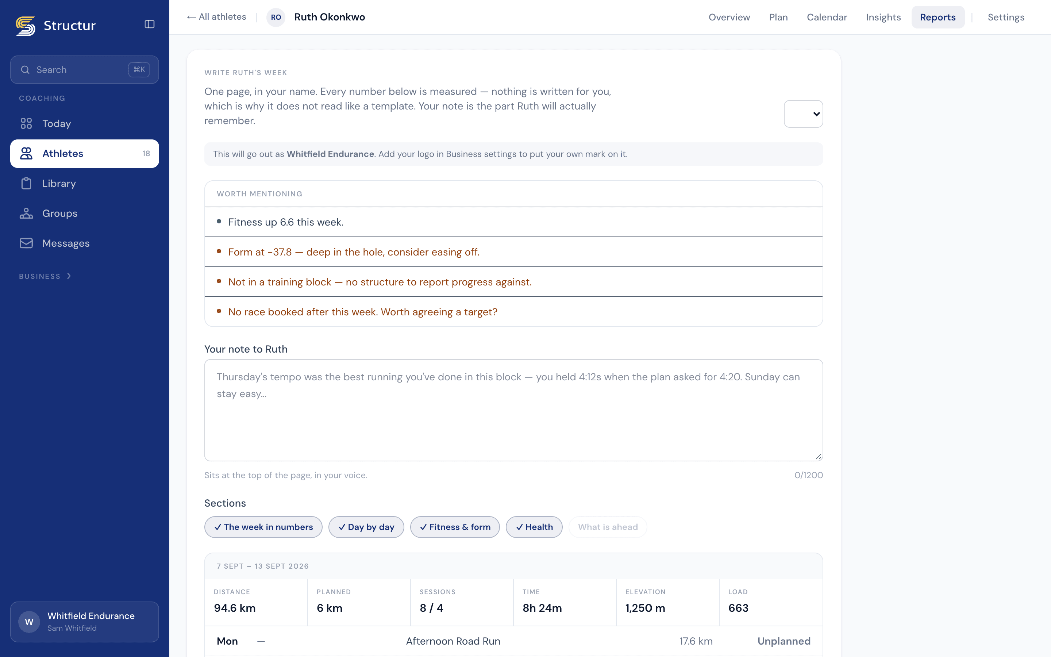Click the Athletes count badge 18
Viewport: 1051px width, 657px height.
coord(146,153)
